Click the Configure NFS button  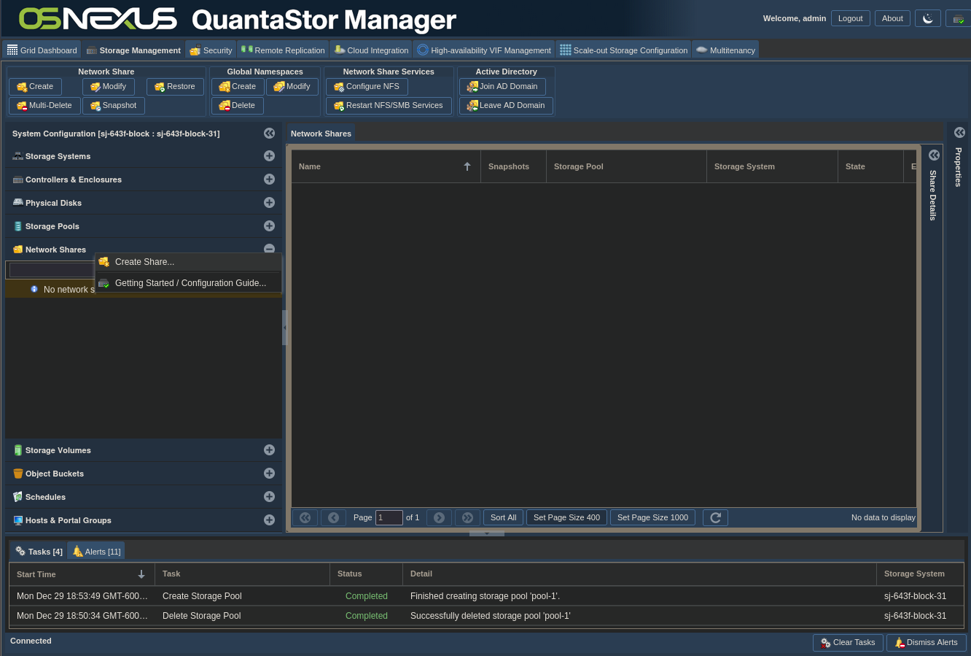pos(366,87)
